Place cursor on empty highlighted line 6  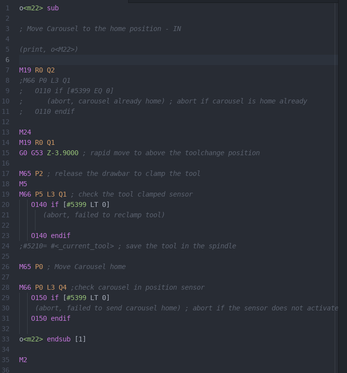178,60
